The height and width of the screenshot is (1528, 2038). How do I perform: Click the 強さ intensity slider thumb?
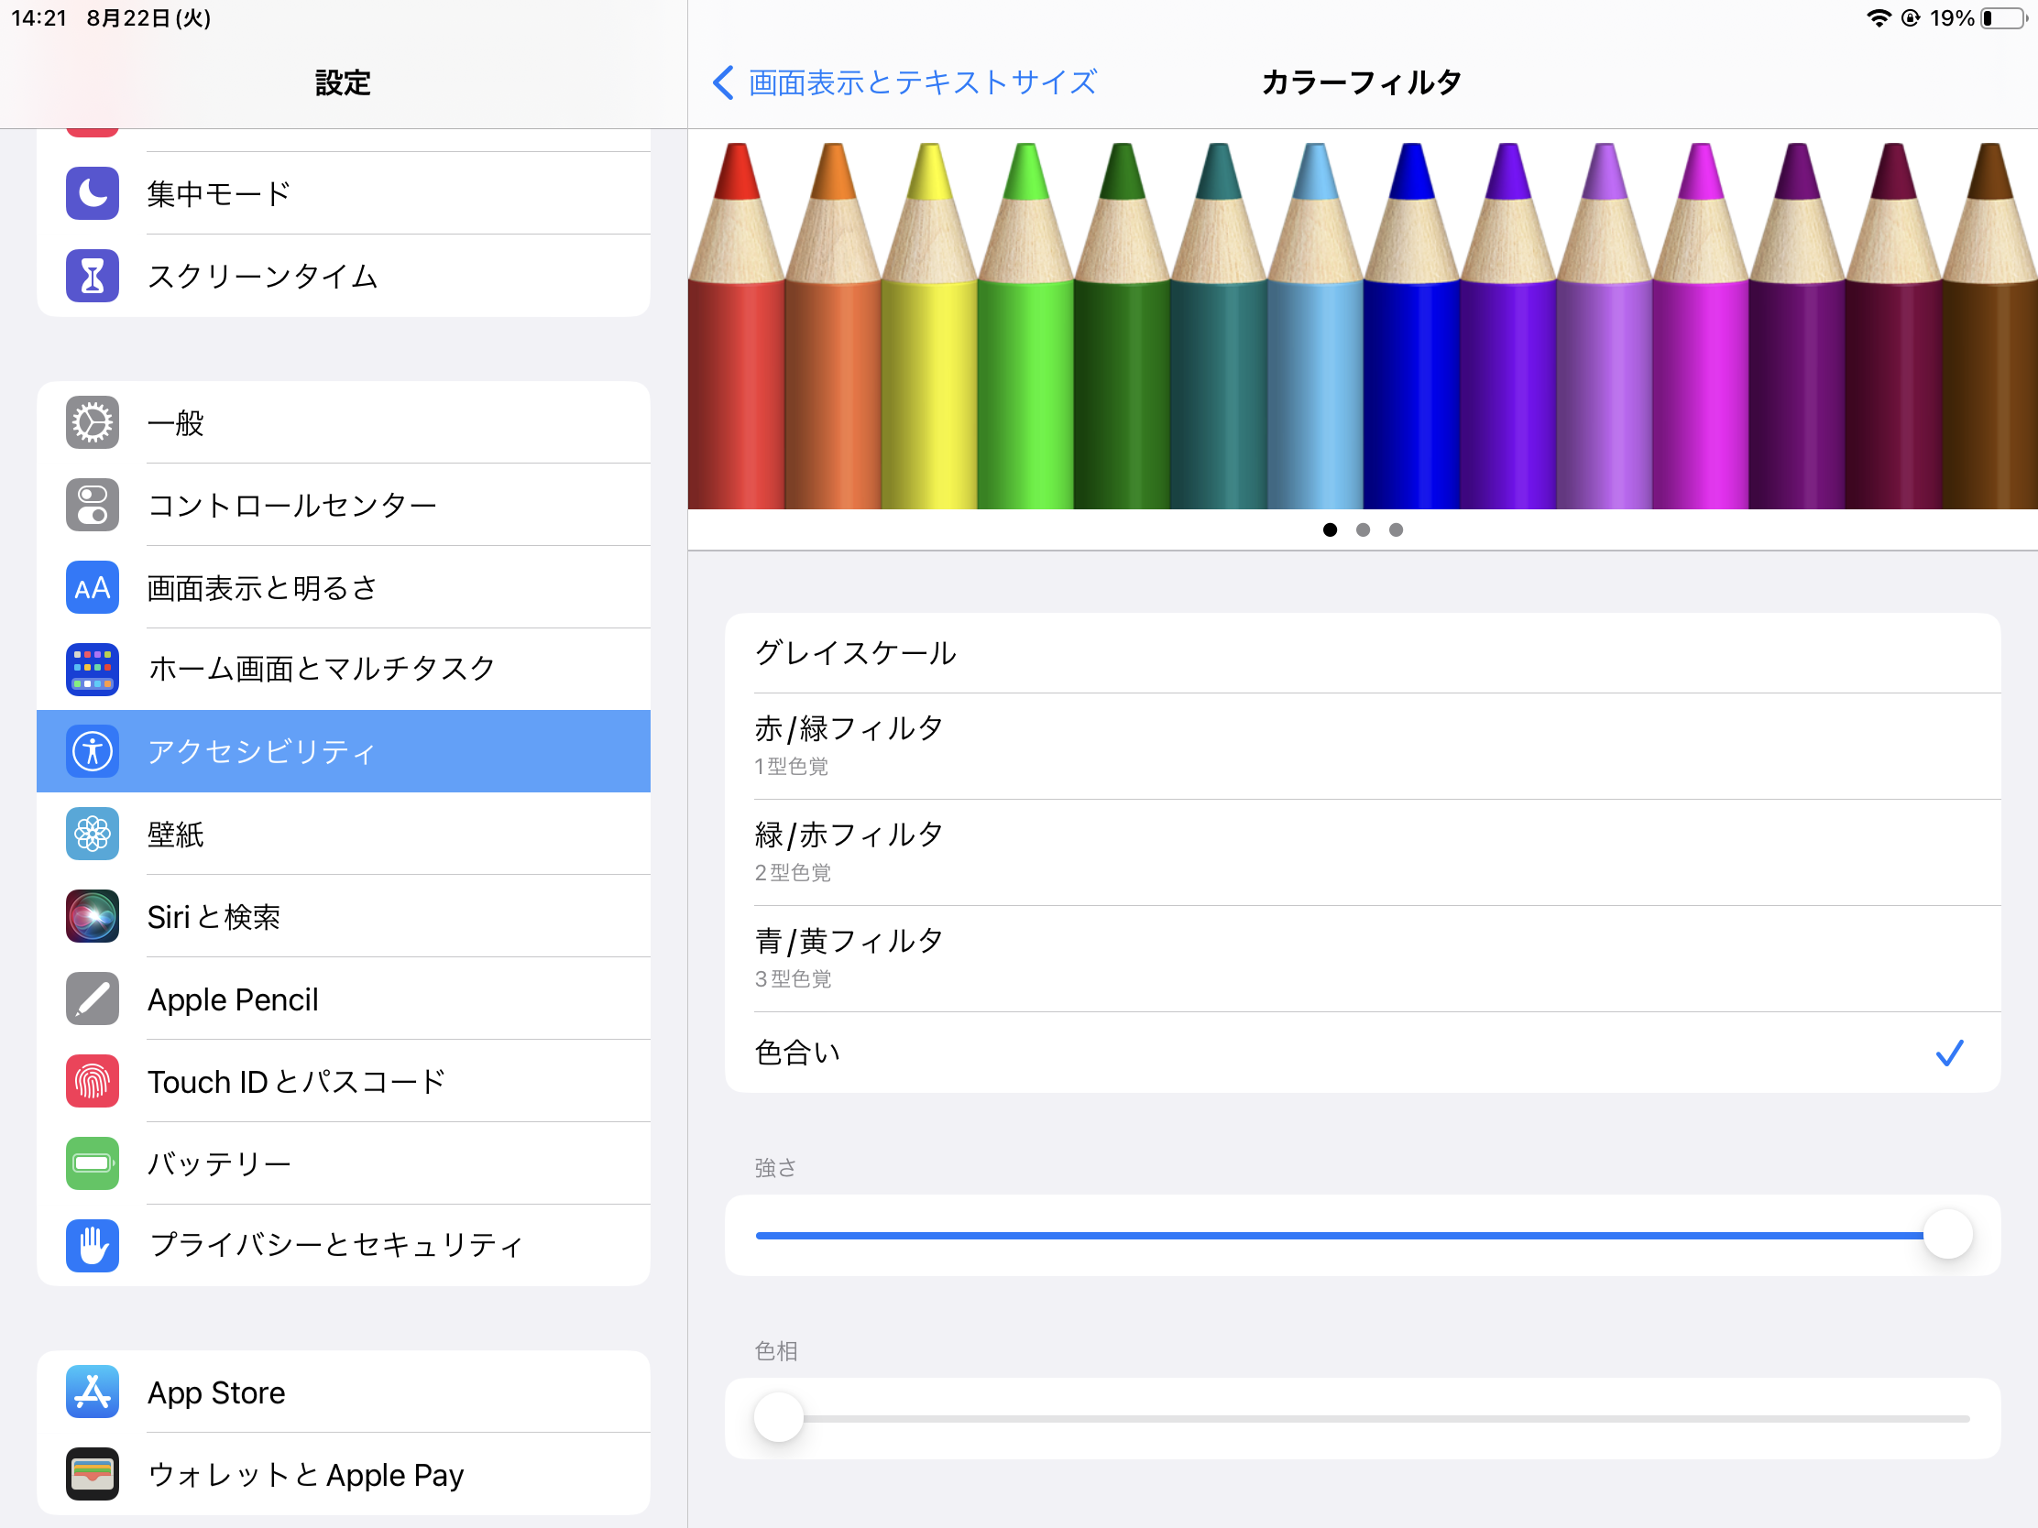pyautogui.click(x=1947, y=1235)
